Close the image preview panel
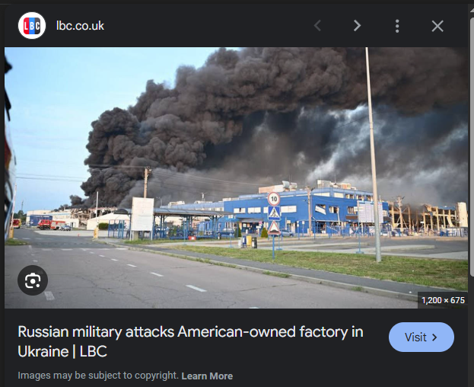This screenshot has width=474, height=387. pos(437,26)
